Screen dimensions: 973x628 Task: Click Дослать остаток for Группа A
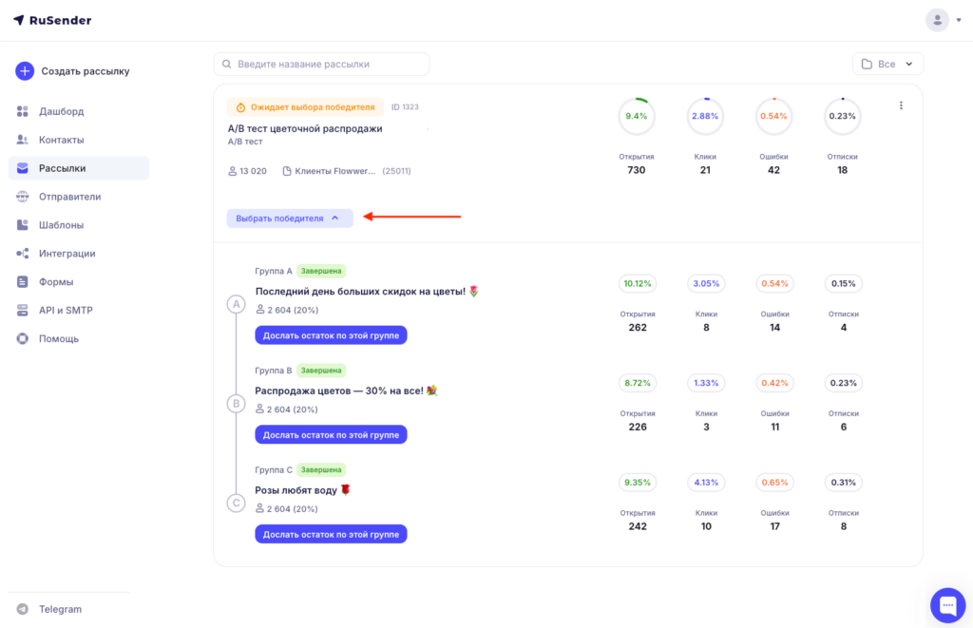[331, 335]
